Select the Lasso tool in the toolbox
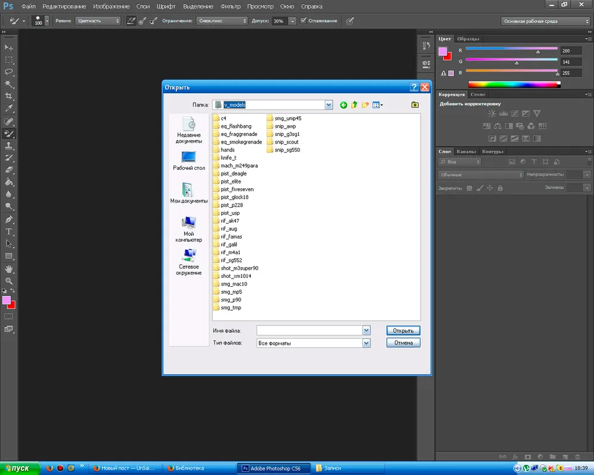The width and height of the screenshot is (594, 475). [x=9, y=72]
